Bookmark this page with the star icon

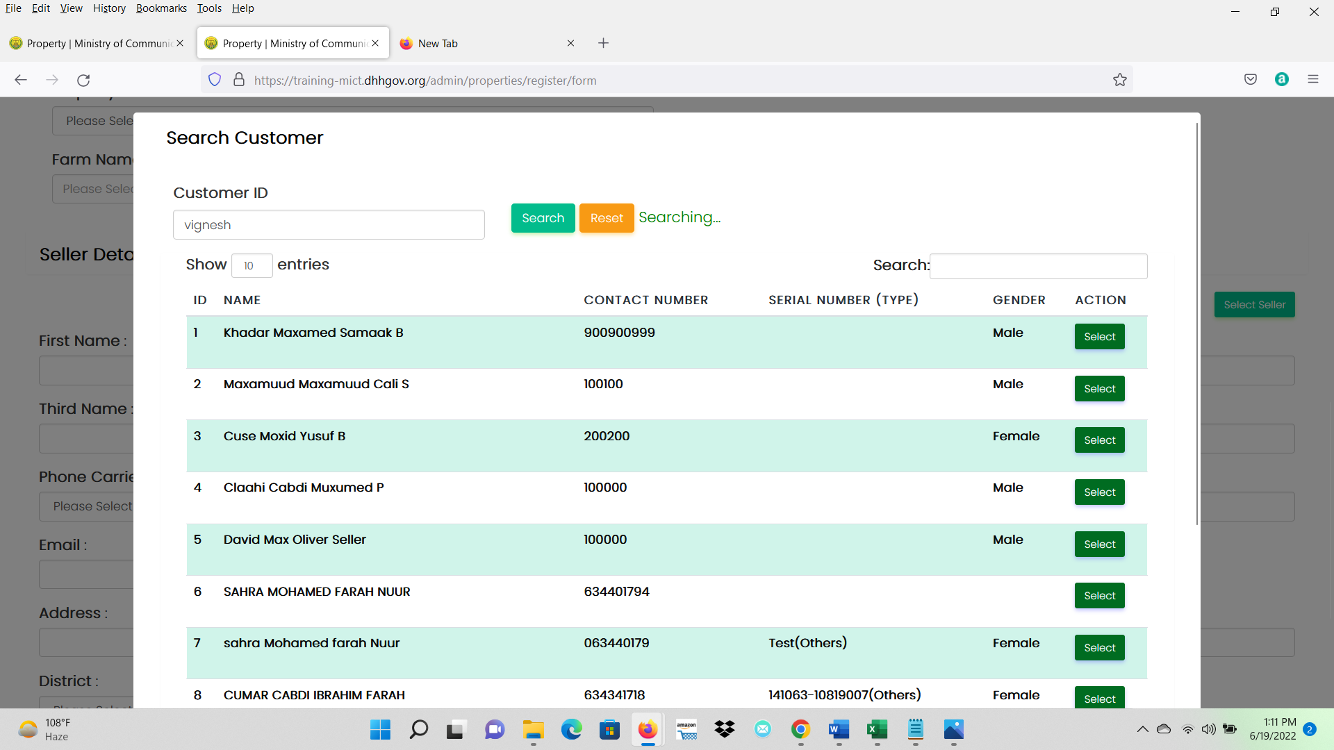(1120, 80)
